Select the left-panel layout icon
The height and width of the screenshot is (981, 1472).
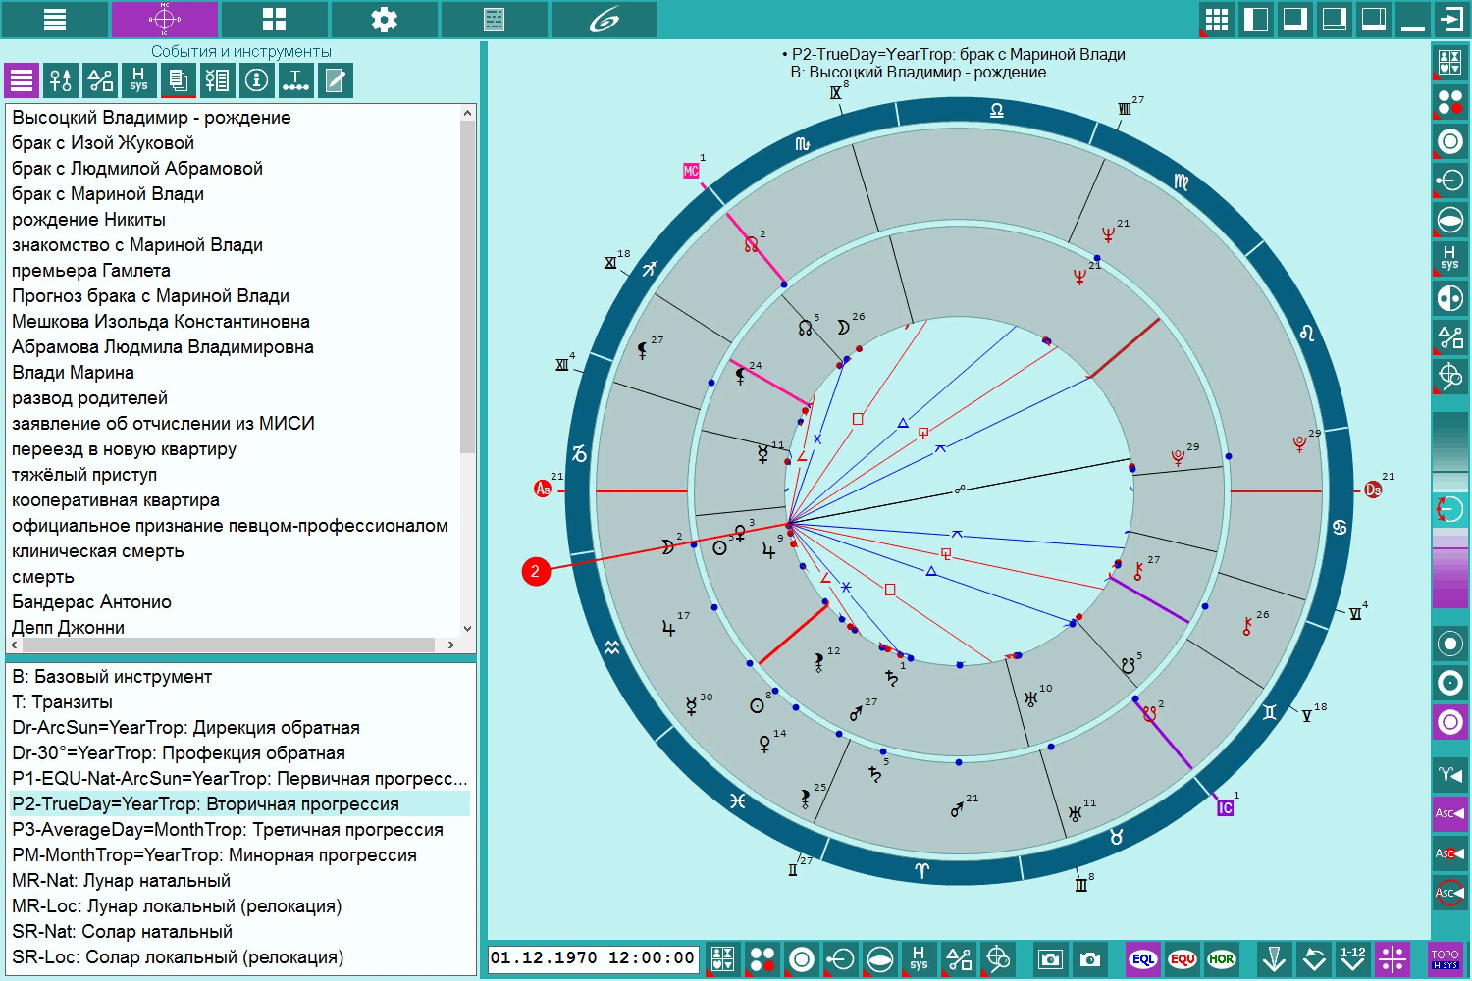(1256, 20)
